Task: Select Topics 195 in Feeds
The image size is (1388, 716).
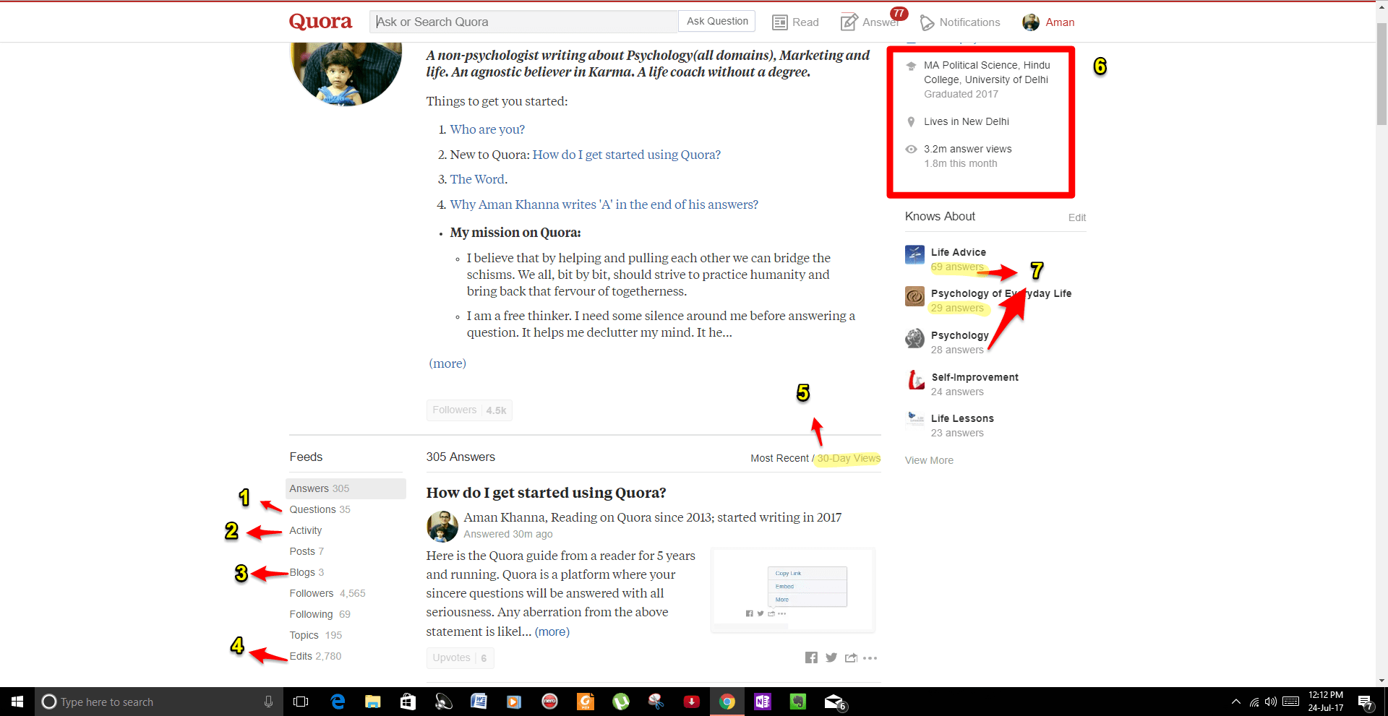Action: [x=316, y=635]
